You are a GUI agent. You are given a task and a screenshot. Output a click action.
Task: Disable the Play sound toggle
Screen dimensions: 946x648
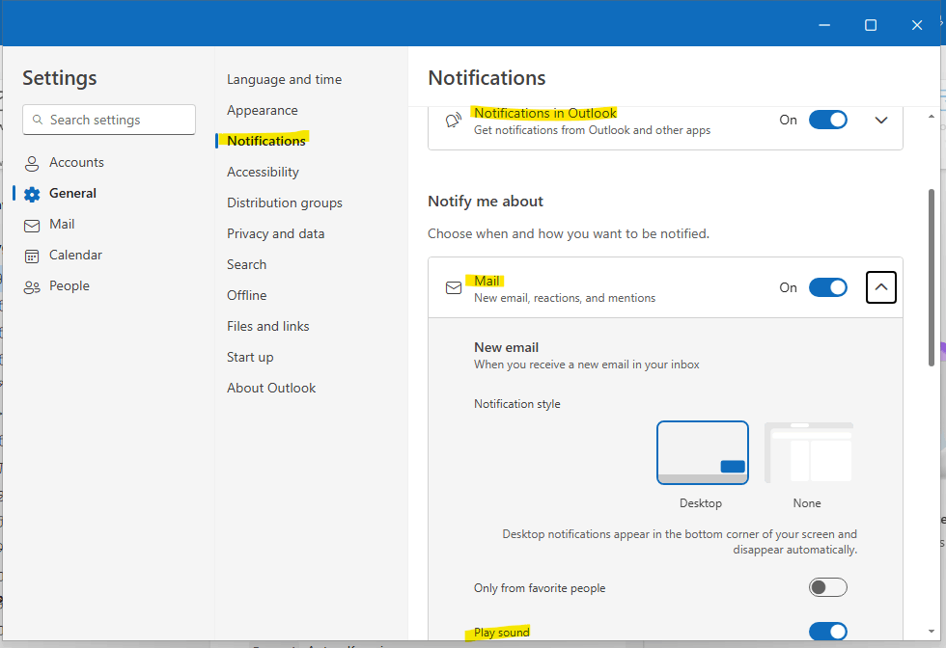(x=828, y=631)
